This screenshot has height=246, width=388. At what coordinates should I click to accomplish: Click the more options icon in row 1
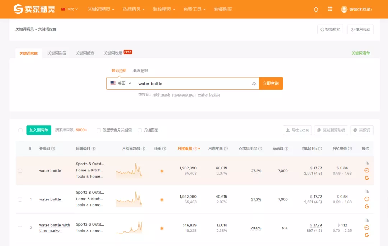(x=366, y=199)
